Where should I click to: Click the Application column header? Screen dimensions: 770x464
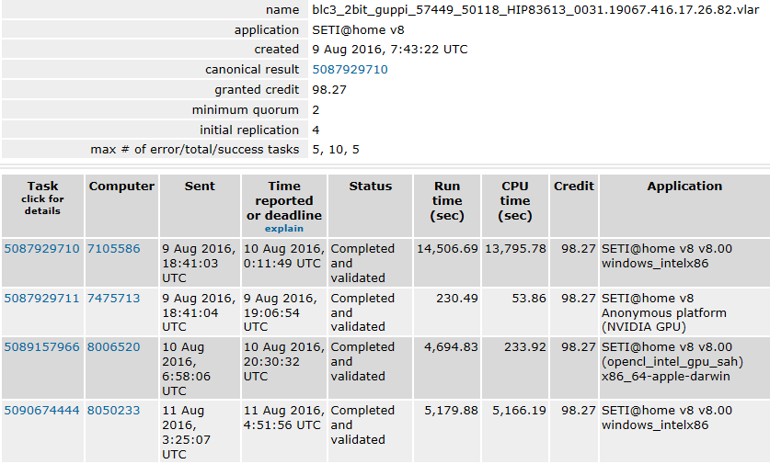pos(684,187)
